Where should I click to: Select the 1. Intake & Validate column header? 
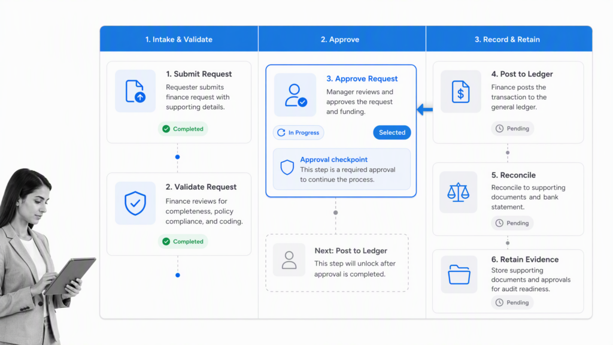coord(179,39)
